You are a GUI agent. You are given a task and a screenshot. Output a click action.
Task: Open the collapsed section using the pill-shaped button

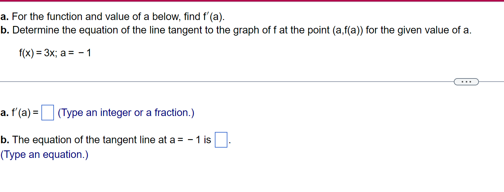click(466, 82)
